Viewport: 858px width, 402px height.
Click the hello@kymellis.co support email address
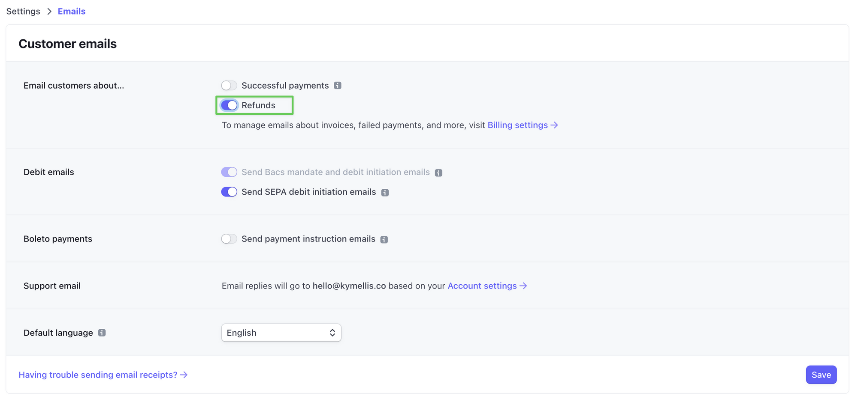(349, 286)
